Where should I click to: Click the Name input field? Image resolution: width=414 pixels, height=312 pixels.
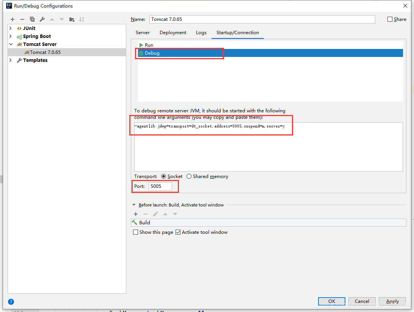click(262, 19)
